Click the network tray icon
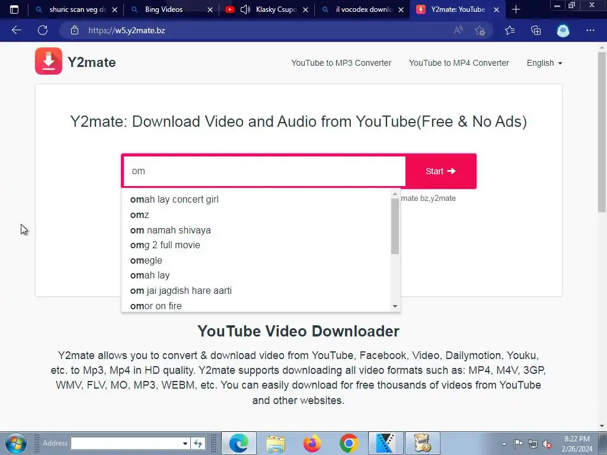Screen dimensions: 607x455 533,444
